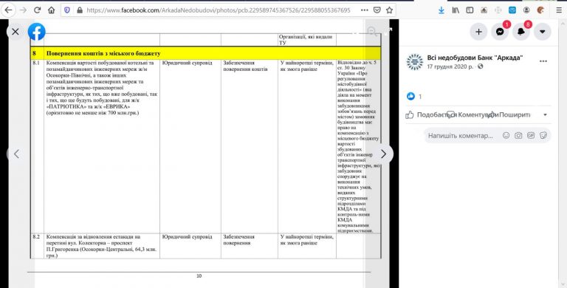The height and width of the screenshot is (288, 567).
Task: Open the Firefox tracking protection shield
Action: click(67, 10)
